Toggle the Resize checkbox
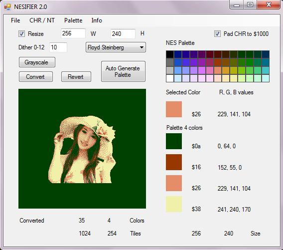This screenshot has width=283, height=250. coord(21,34)
